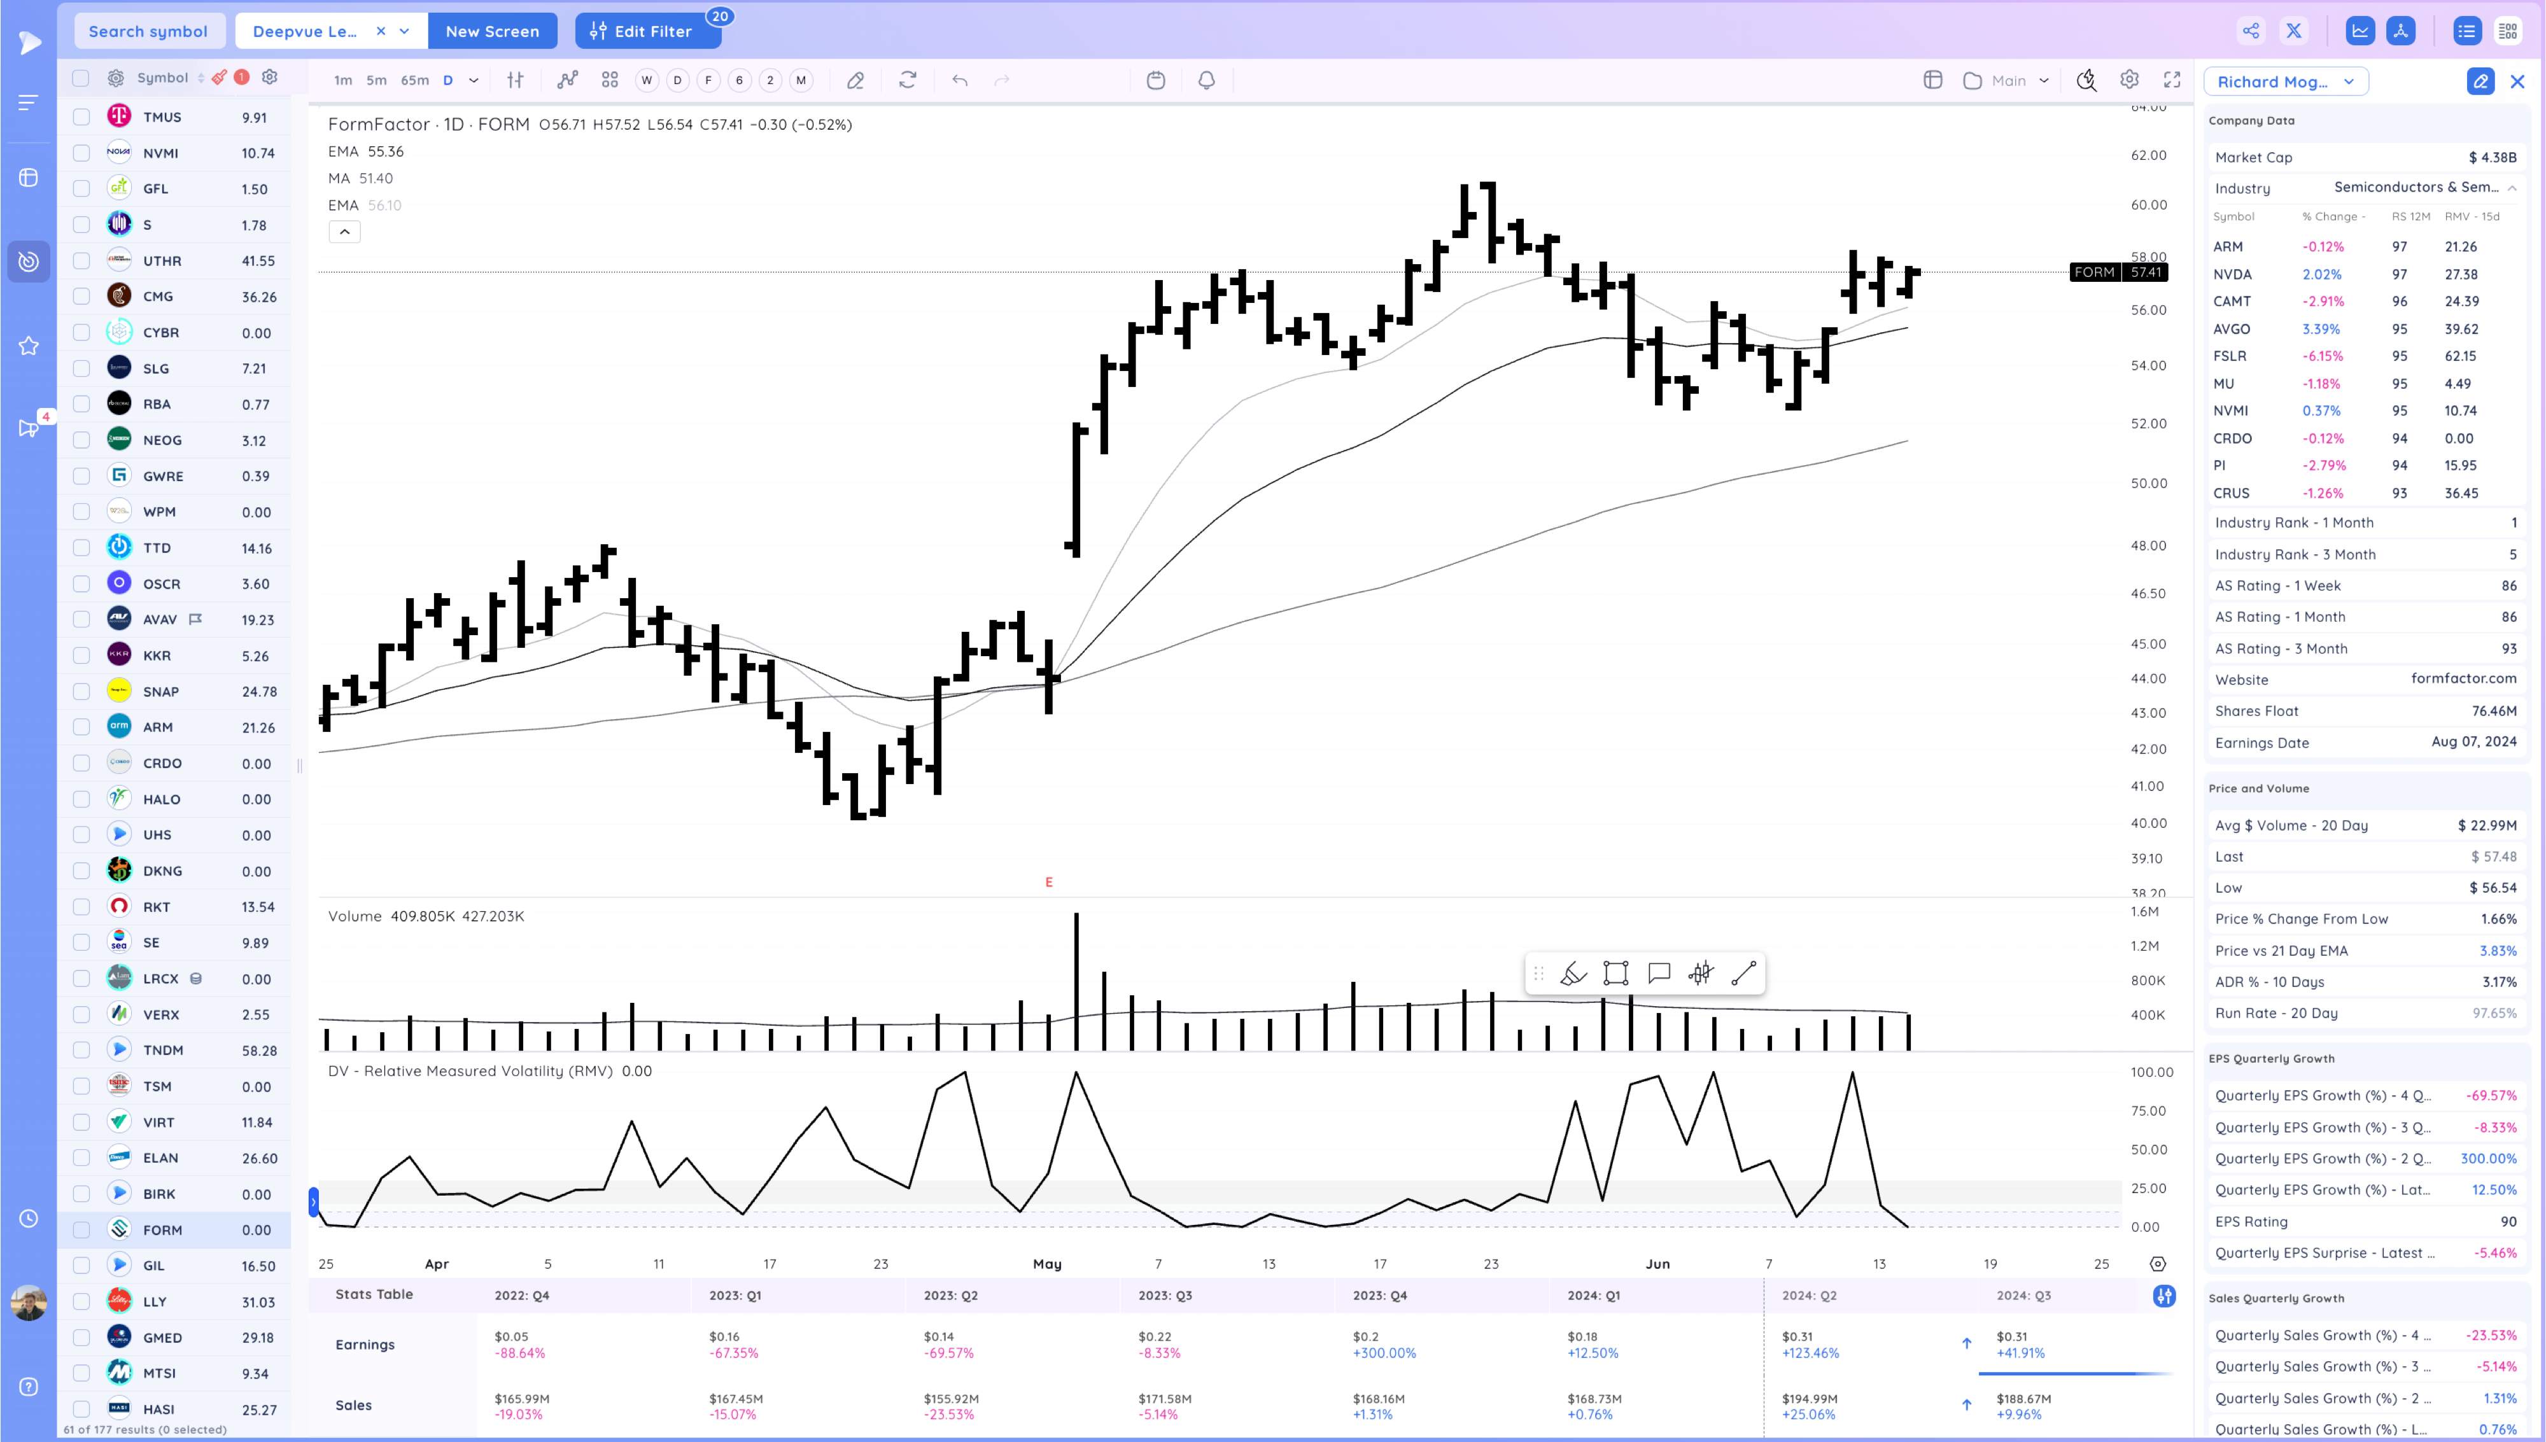2546x1442 pixels.
Task: Click the user avatar in left sidebar
Action: 29,1303
